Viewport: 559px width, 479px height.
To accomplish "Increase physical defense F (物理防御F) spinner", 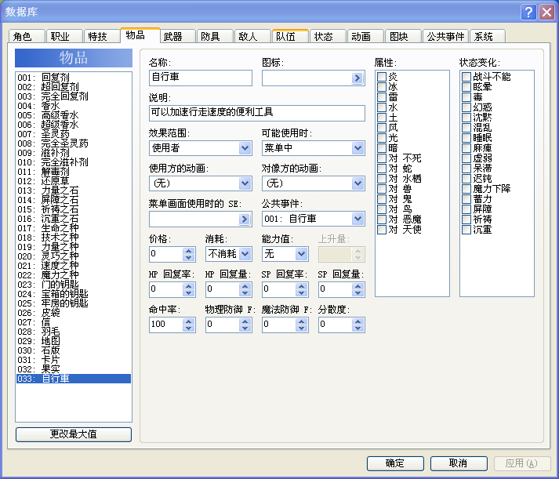I will pos(245,321).
